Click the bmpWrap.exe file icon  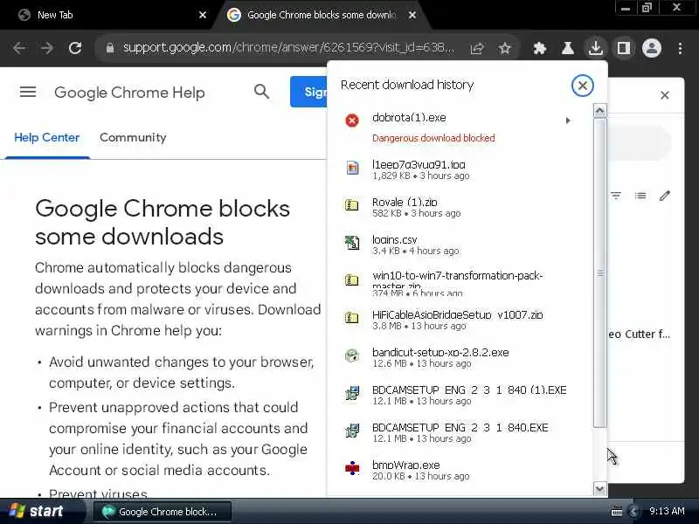point(352,468)
